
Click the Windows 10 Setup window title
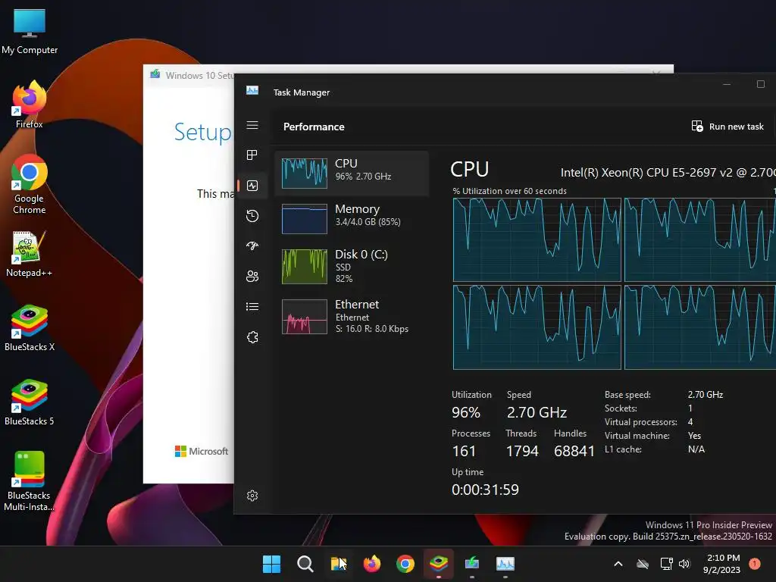(199, 75)
